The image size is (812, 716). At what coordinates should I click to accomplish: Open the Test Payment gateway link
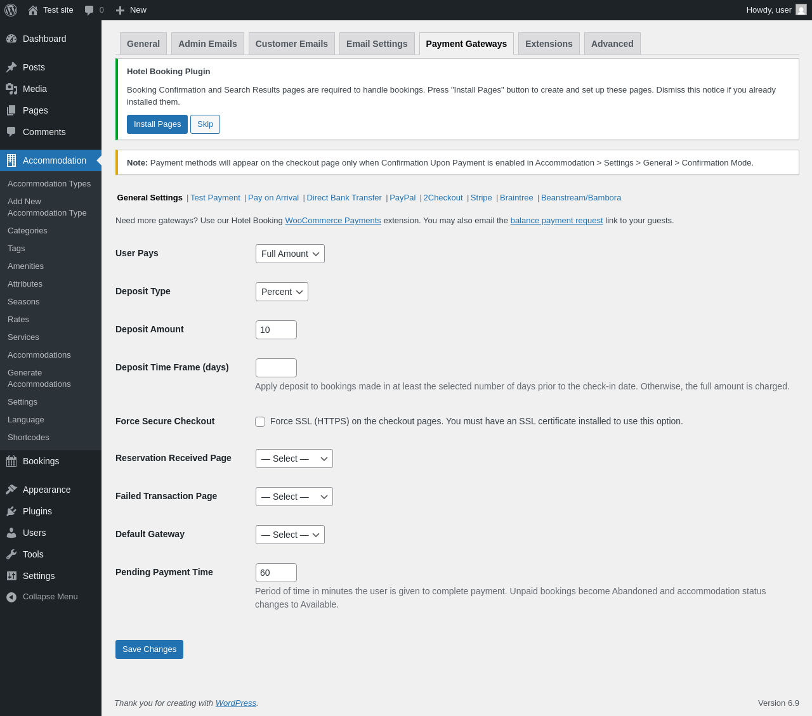coord(215,198)
